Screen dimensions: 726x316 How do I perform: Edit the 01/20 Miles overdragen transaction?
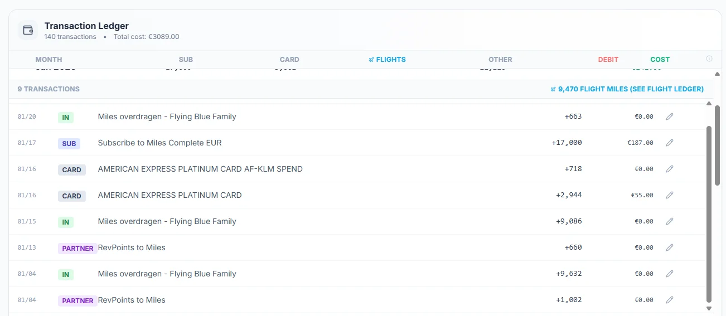(x=670, y=116)
